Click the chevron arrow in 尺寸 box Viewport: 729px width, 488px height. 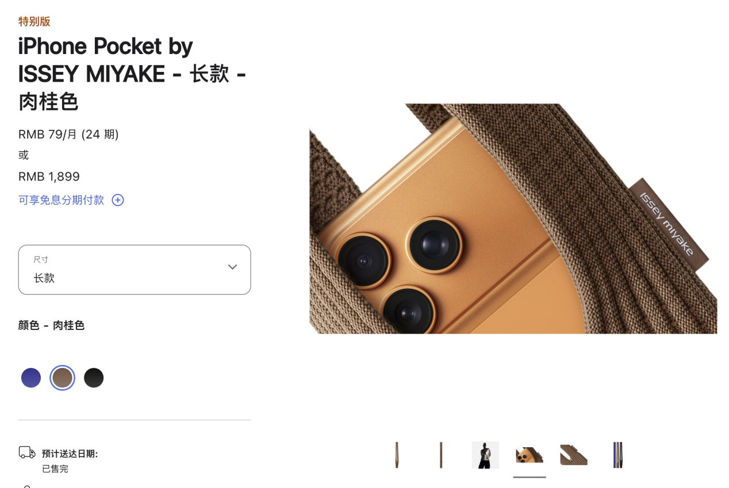pos(232,267)
